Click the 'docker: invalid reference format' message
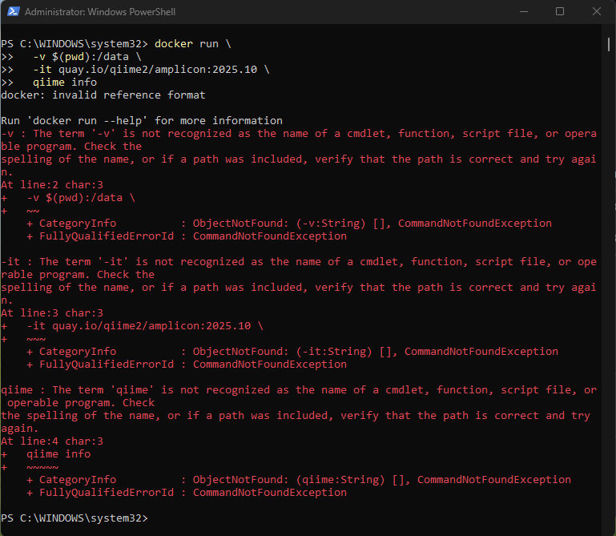The width and height of the screenshot is (616, 536). [103, 95]
